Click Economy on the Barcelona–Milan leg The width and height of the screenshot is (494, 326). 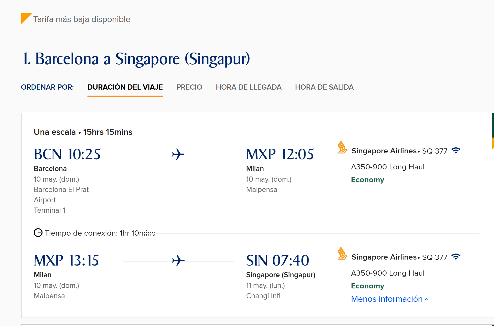pyautogui.click(x=368, y=180)
